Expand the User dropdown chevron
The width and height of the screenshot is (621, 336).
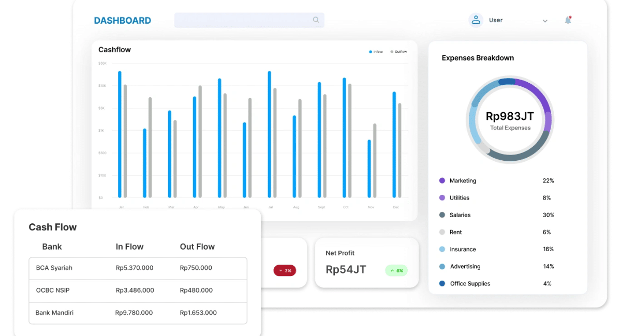tap(545, 21)
